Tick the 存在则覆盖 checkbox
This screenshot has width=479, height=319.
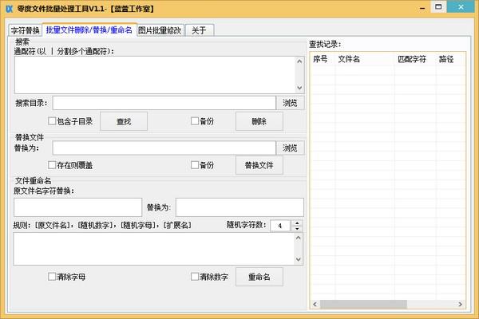click(x=53, y=165)
